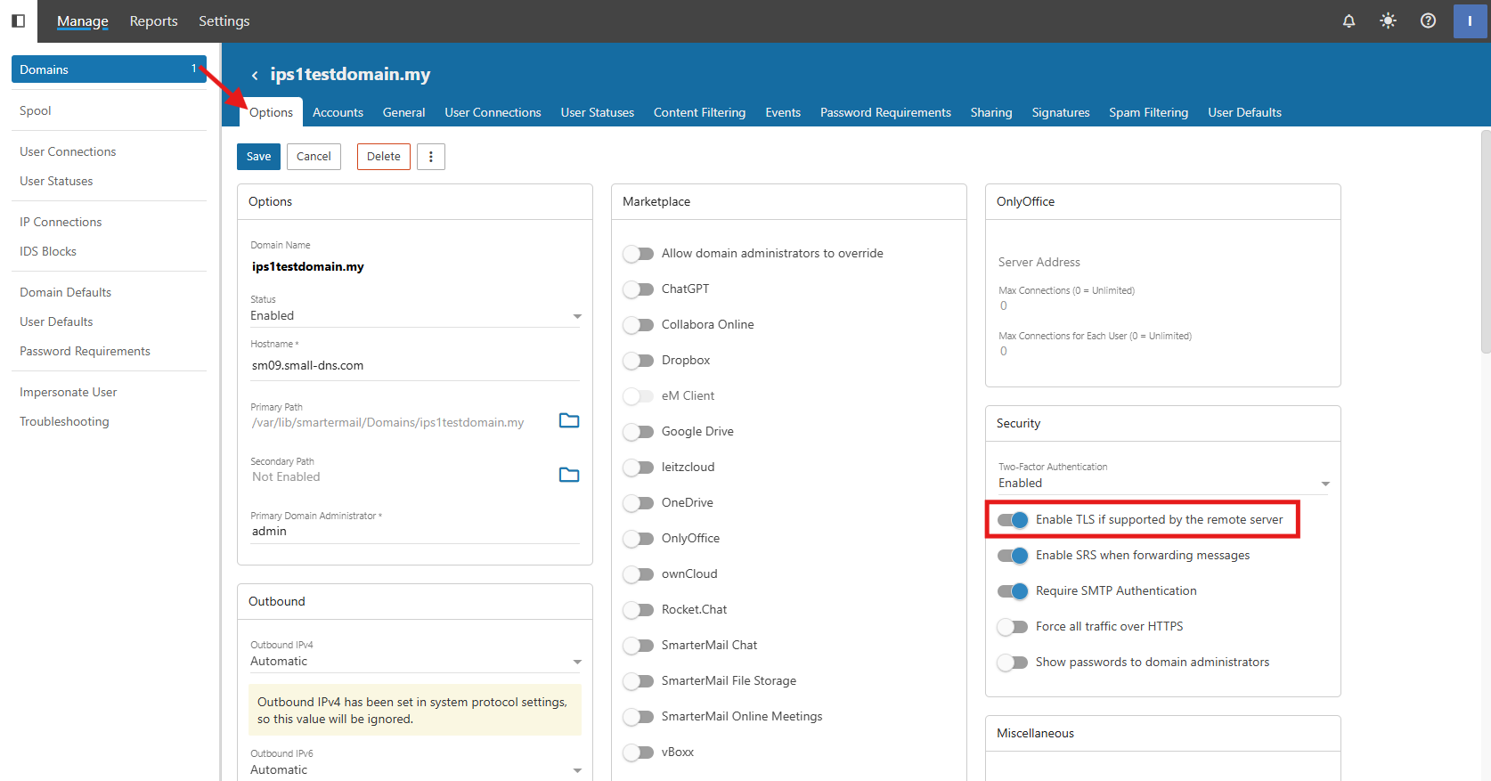Open the help question mark icon
This screenshot has width=1491, height=781.
[x=1428, y=20]
